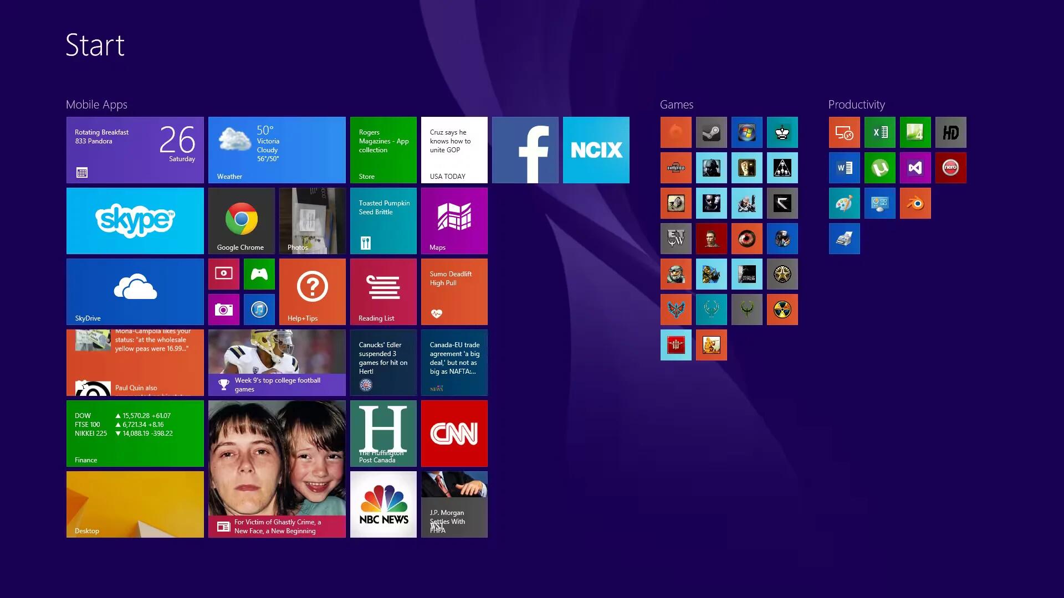
Task: Open the Fax and Scan printer tile
Action: click(x=844, y=239)
